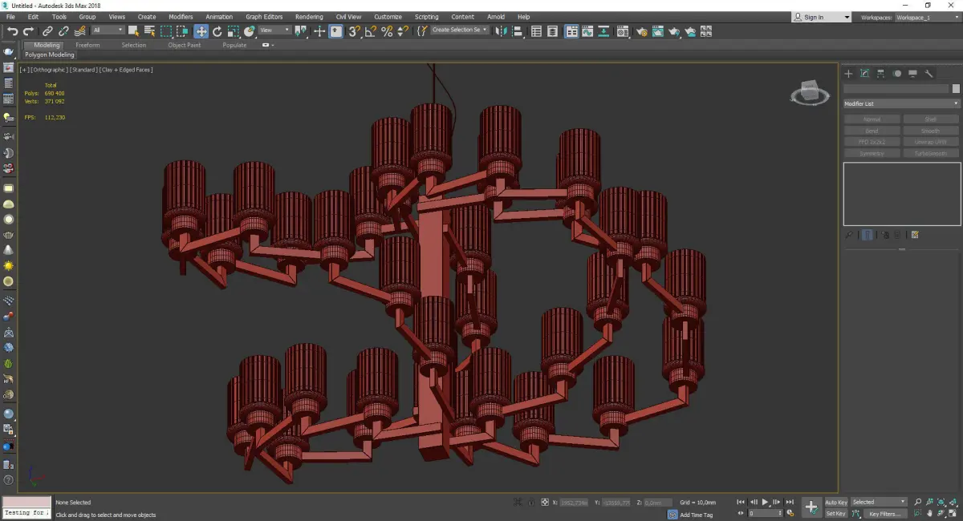
Task: Open the Key Filters button
Action: pyautogui.click(x=884, y=514)
